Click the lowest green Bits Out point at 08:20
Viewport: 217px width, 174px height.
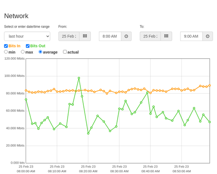88,133
